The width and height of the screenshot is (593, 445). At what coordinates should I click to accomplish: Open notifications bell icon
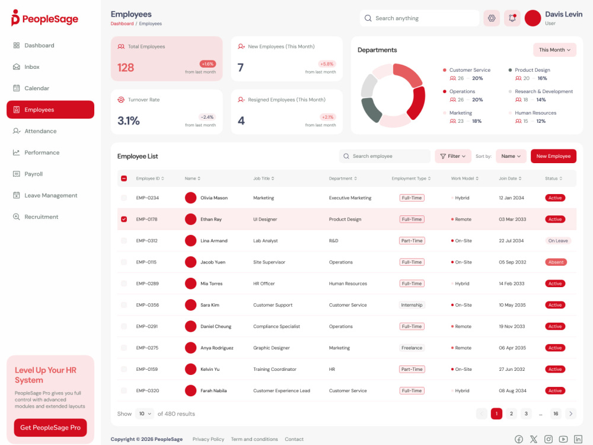click(512, 18)
